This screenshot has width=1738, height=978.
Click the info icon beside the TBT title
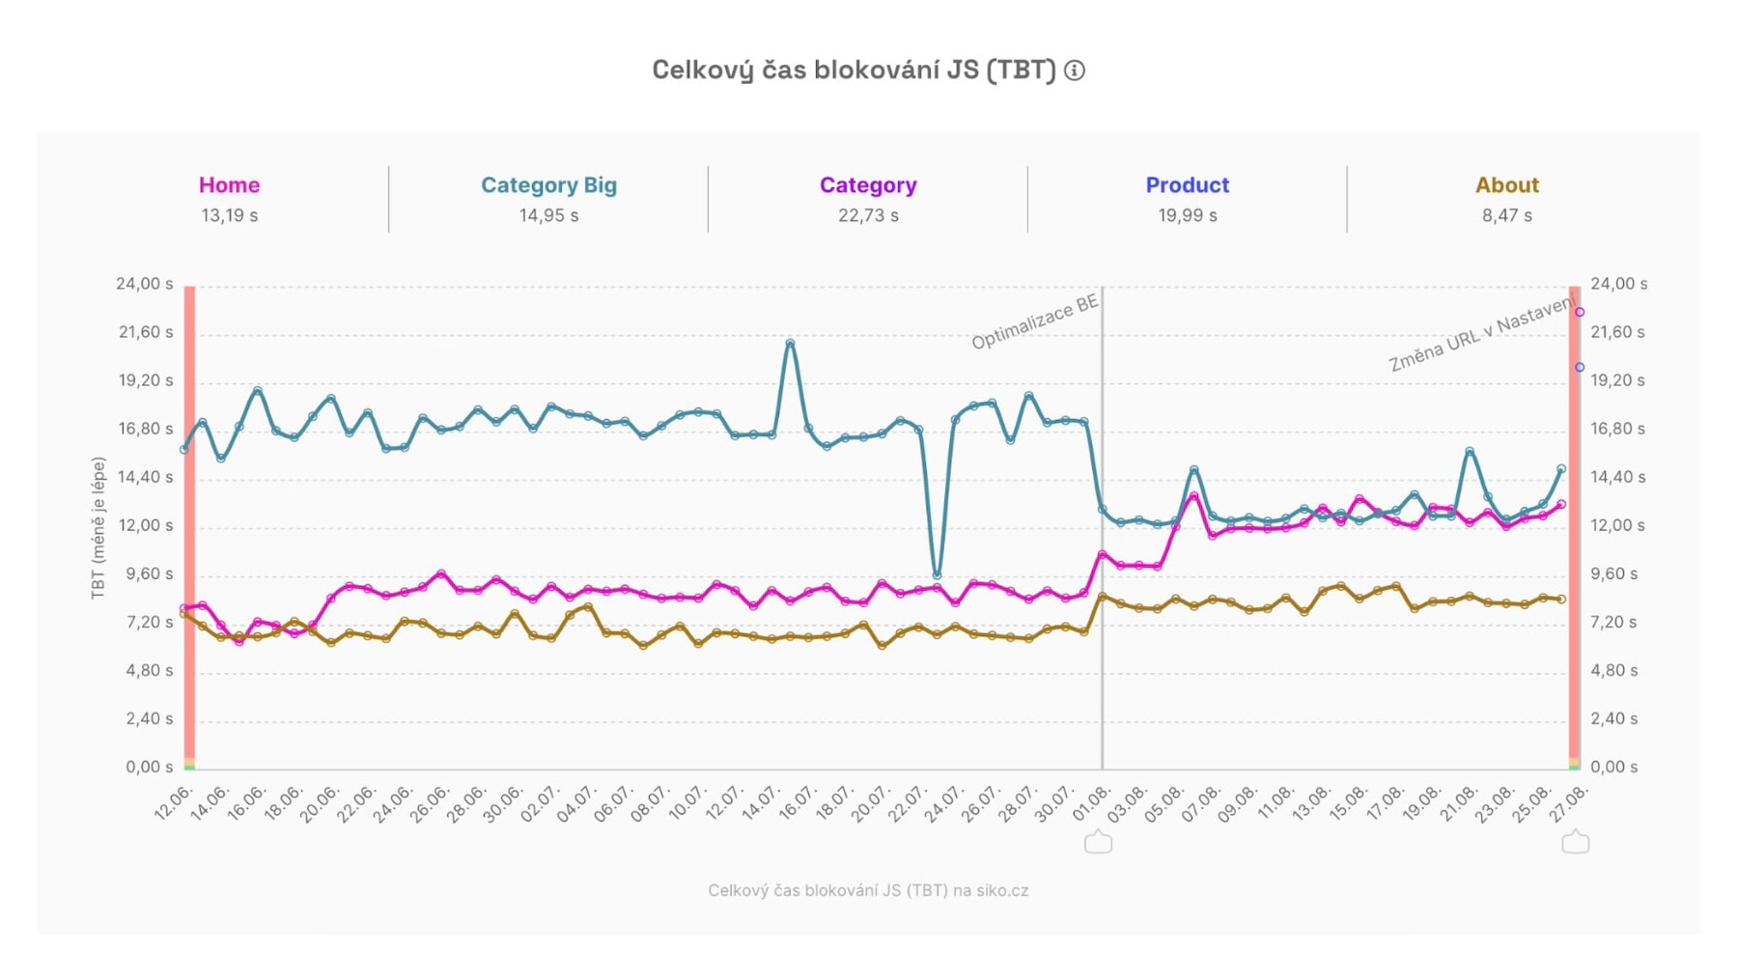click(1075, 70)
